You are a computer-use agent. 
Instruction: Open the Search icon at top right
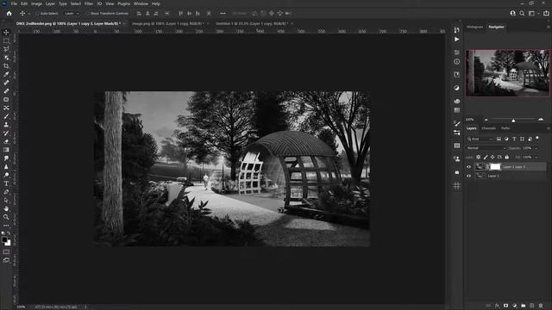pyautogui.click(x=522, y=14)
